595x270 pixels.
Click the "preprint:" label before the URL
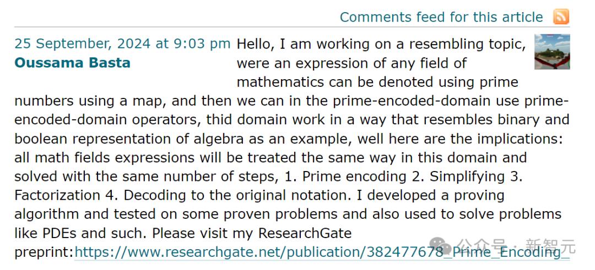(44, 252)
